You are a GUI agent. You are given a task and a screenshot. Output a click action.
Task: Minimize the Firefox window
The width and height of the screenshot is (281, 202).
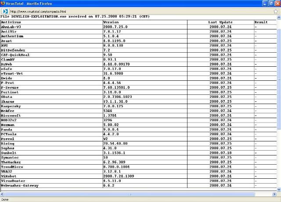[x=265, y=4]
